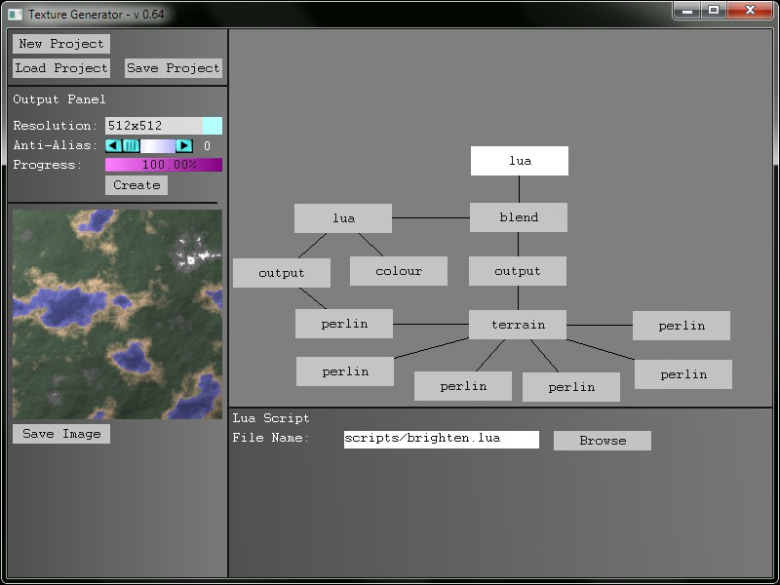Open the Browse dialog for the Lua script
The height and width of the screenshot is (585, 780).
(602, 440)
